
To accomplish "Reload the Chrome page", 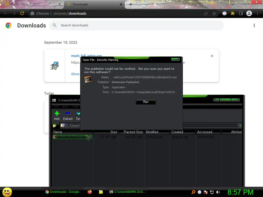I will pos(22,13).
